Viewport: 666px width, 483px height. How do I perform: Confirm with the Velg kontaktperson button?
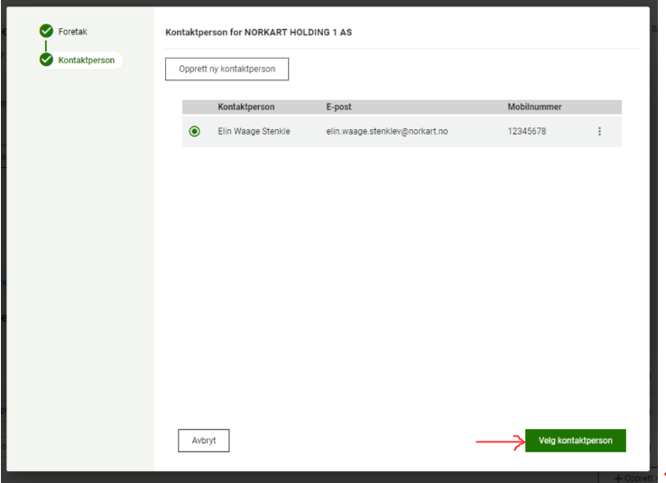click(575, 441)
